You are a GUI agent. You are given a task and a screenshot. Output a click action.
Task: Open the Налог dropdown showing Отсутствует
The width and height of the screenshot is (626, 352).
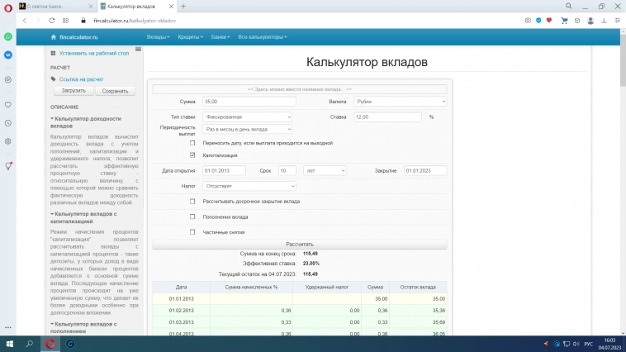click(x=248, y=186)
